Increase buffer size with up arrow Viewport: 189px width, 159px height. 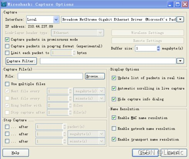pyautogui.click(x=159, y=47)
